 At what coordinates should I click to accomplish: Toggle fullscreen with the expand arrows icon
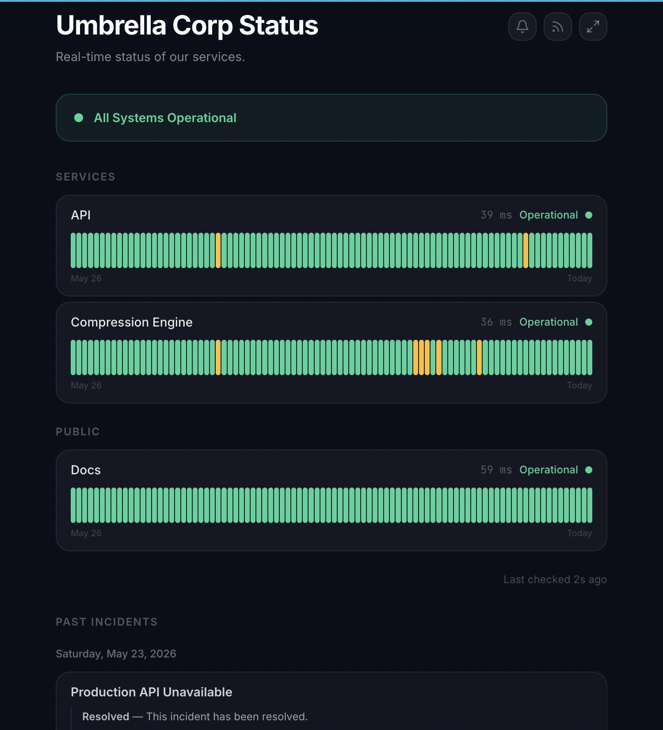click(593, 27)
